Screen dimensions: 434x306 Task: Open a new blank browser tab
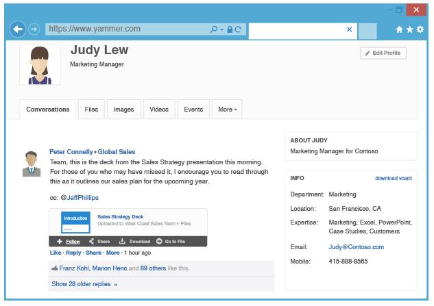(367, 31)
